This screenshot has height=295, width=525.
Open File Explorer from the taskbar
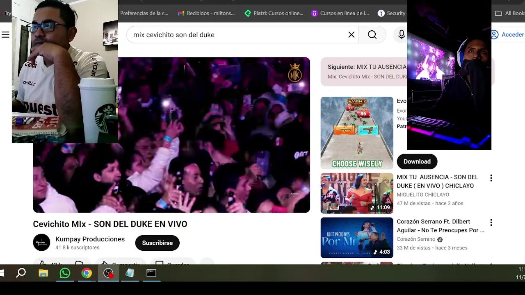click(43, 273)
